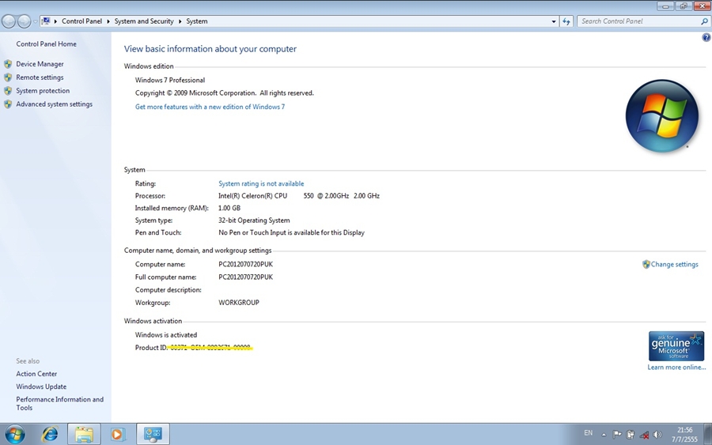Open the address bar history dropdown
Viewport: 712px width, 445px height.
[554, 21]
